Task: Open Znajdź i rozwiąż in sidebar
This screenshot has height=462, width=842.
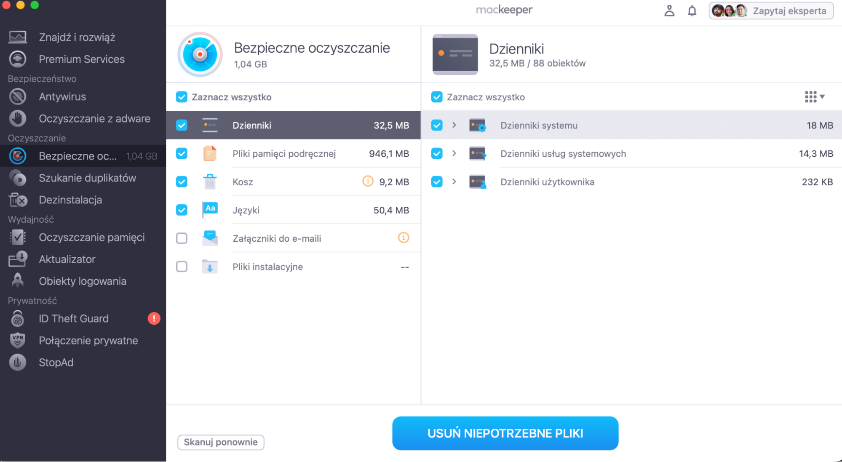Action: coord(83,37)
